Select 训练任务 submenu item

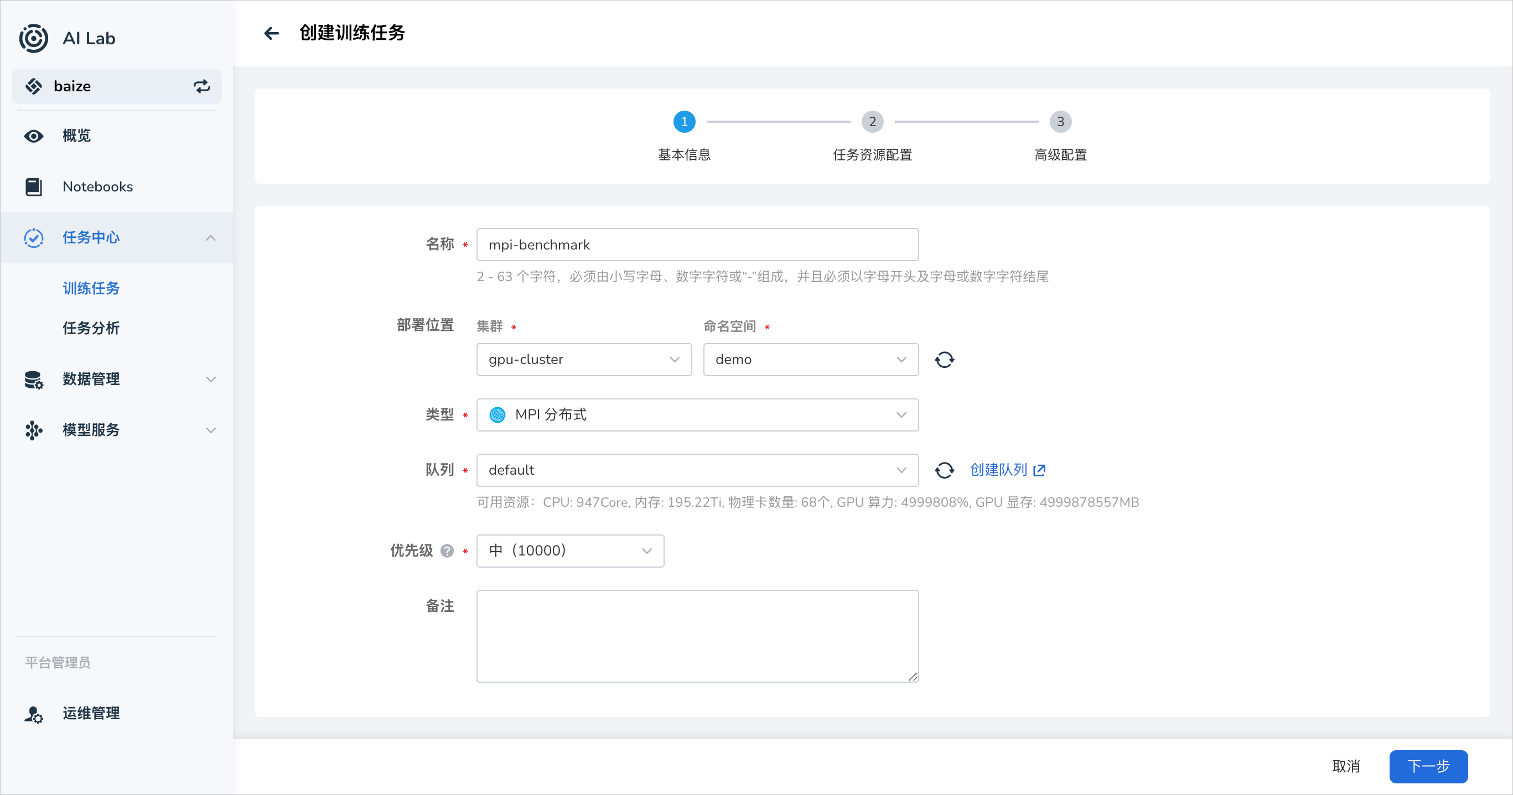tap(91, 288)
